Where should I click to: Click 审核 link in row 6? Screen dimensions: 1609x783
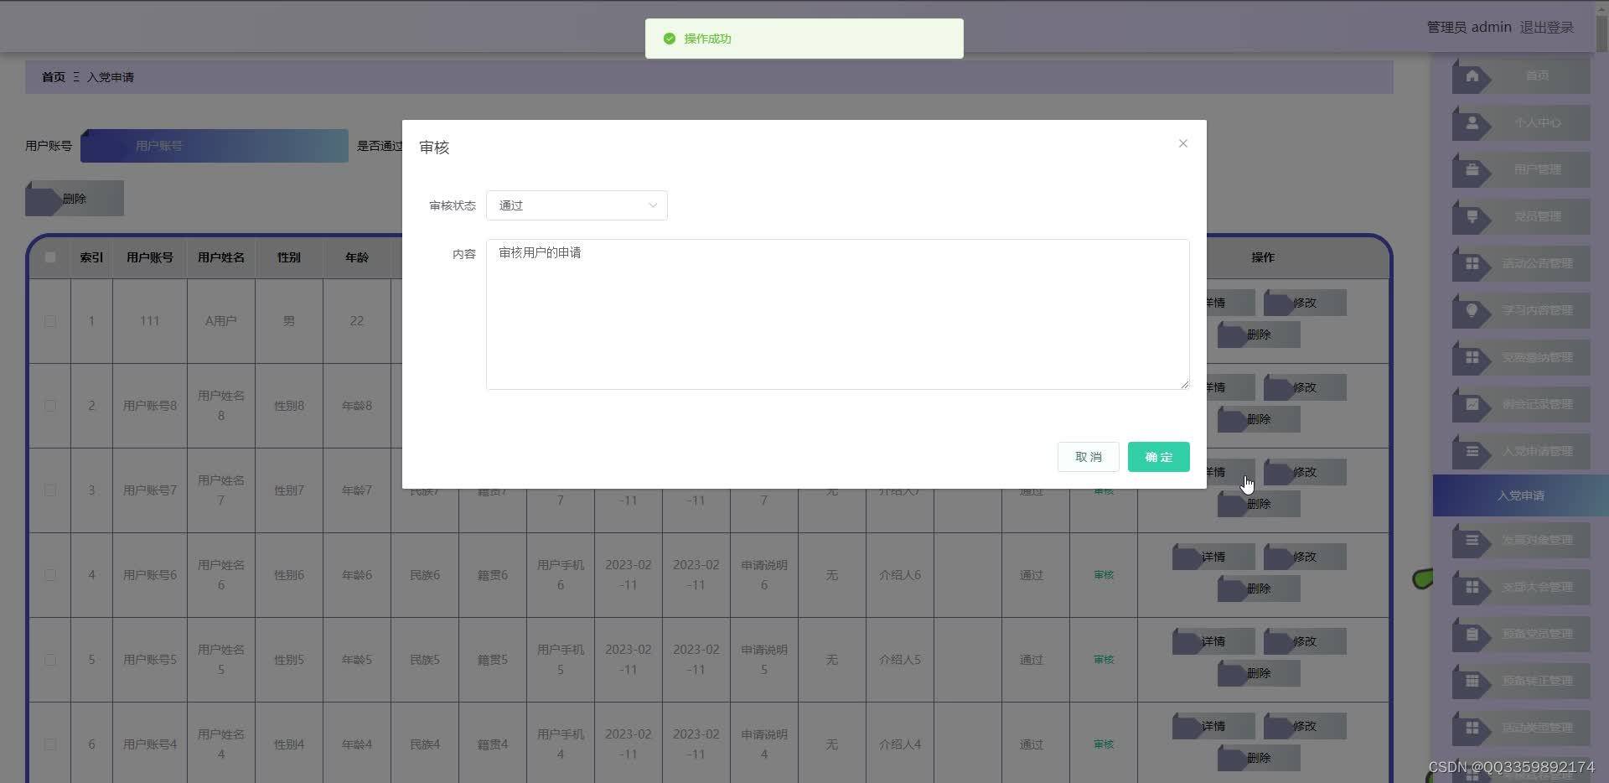[x=1104, y=744]
